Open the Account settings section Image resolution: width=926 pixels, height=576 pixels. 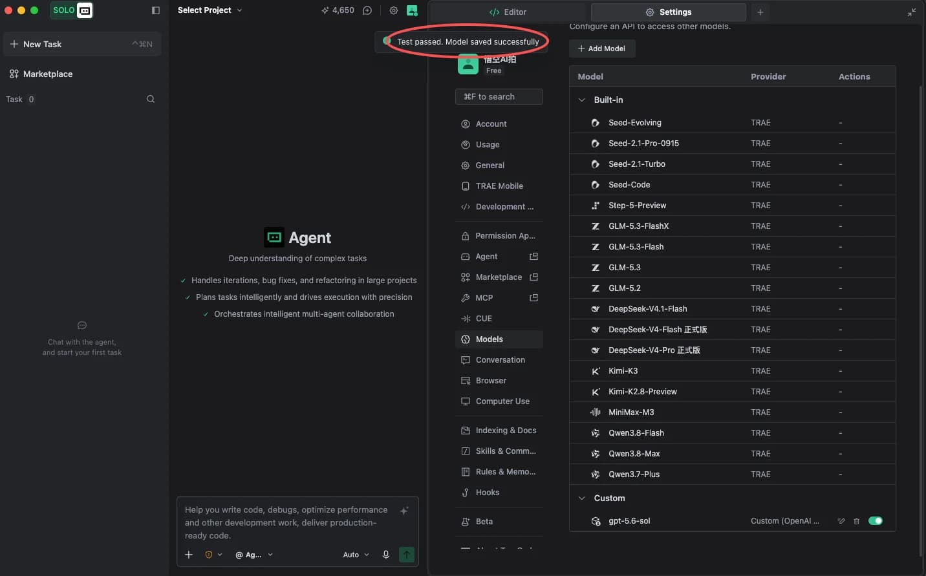click(x=499, y=124)
